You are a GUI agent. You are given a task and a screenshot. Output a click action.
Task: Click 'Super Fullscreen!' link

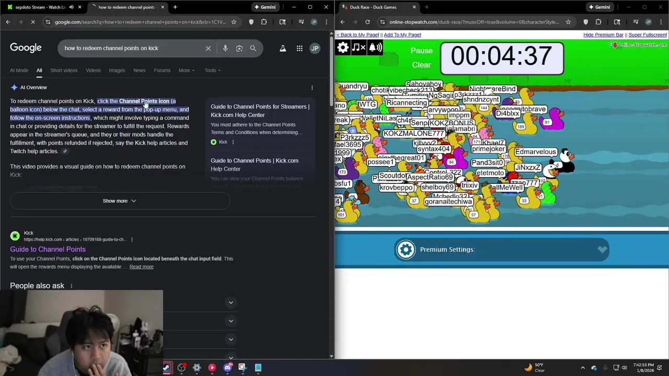click(648, 35)
